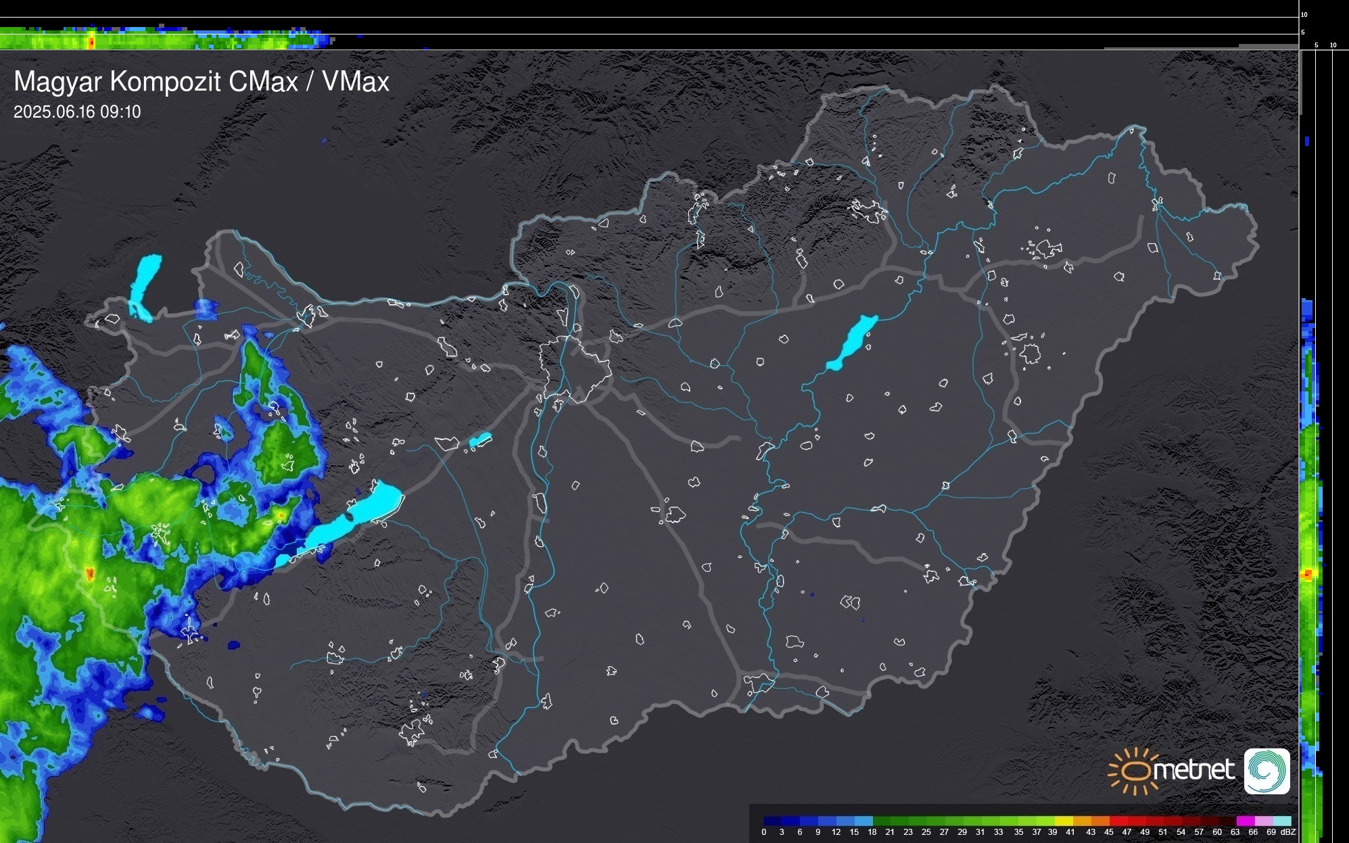Viewport: 1349px width, 843px height.
Task: Click the small Lake Velence shape
Action: pos(480,440)
